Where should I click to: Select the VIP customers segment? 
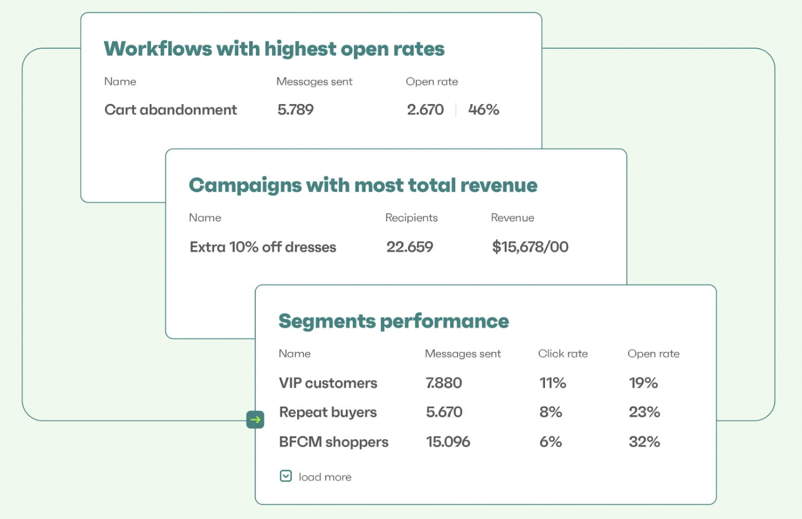[328, 383]
